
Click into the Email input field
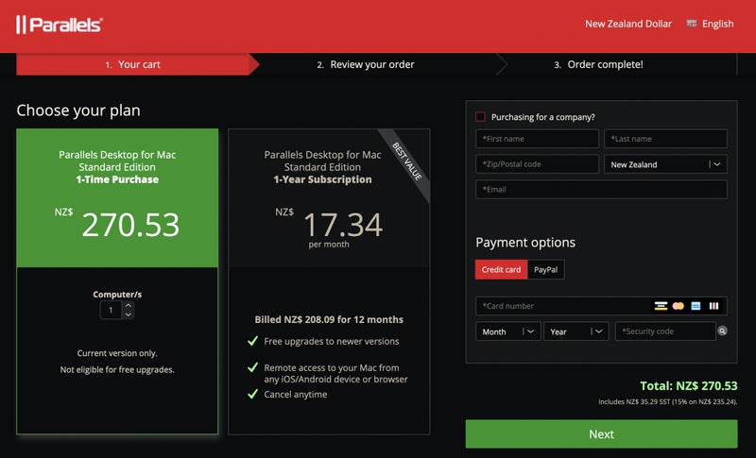(601, 189)
